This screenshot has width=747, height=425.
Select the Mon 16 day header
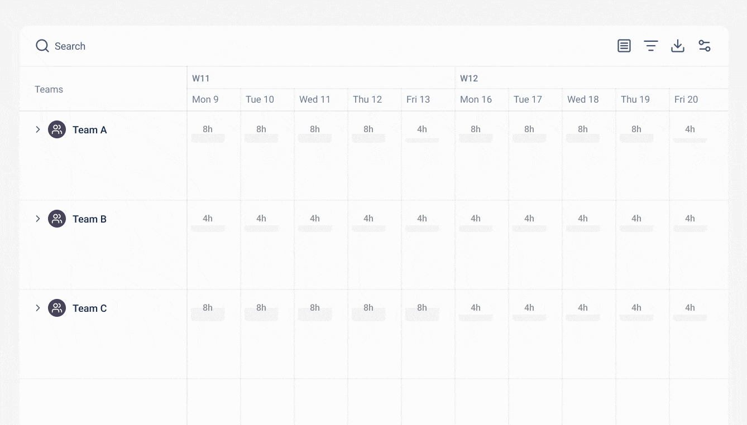tap(476, 99)
